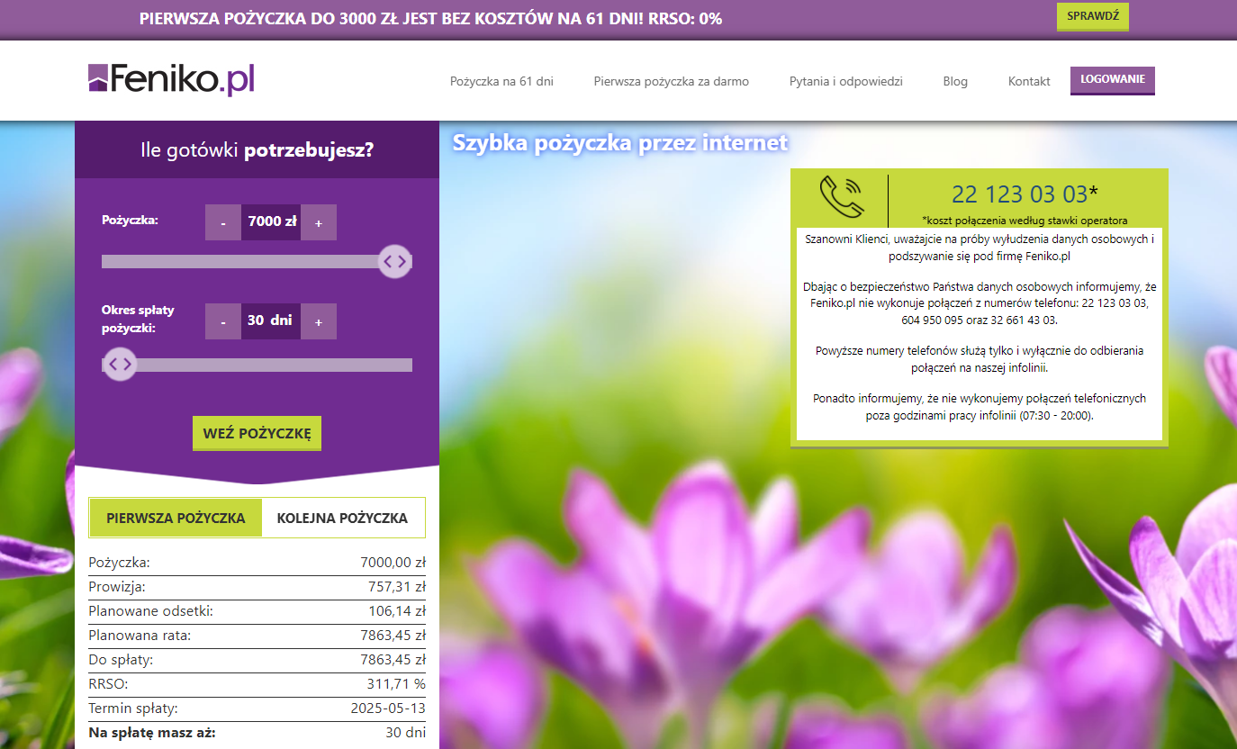This screenshot has width=1237, height=749.
Task: Click the Okres spłaty pożyczki label
Action: pos(138,320)
